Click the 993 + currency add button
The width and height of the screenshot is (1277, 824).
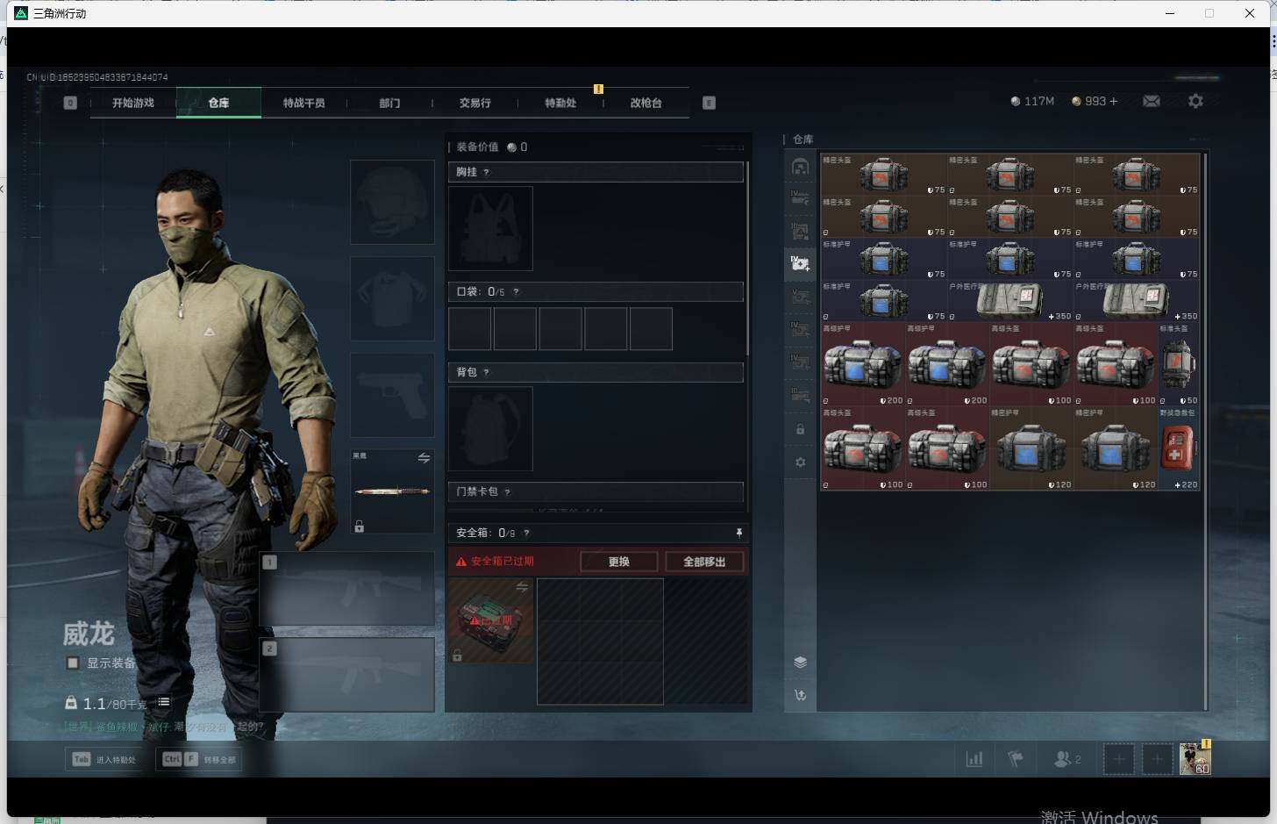coord(1095,102)
